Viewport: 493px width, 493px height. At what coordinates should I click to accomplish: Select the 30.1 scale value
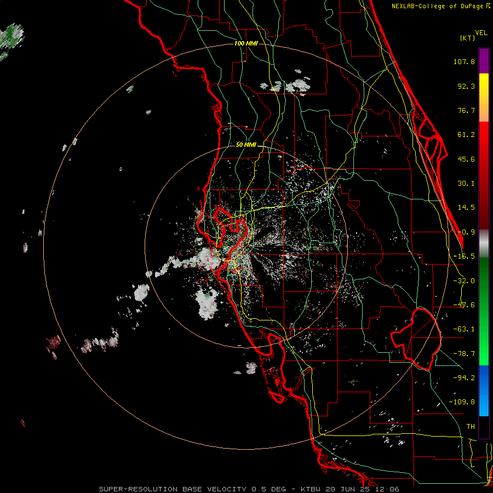466,184
